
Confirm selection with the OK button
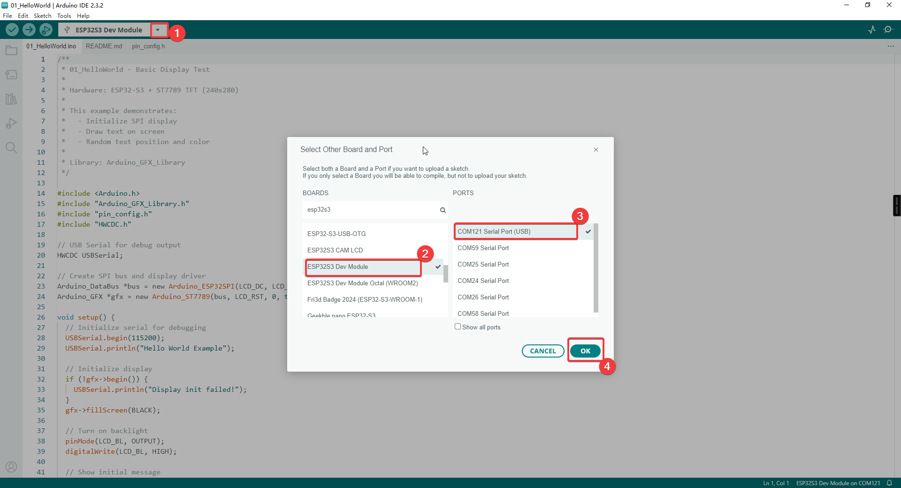coord(585,351)
